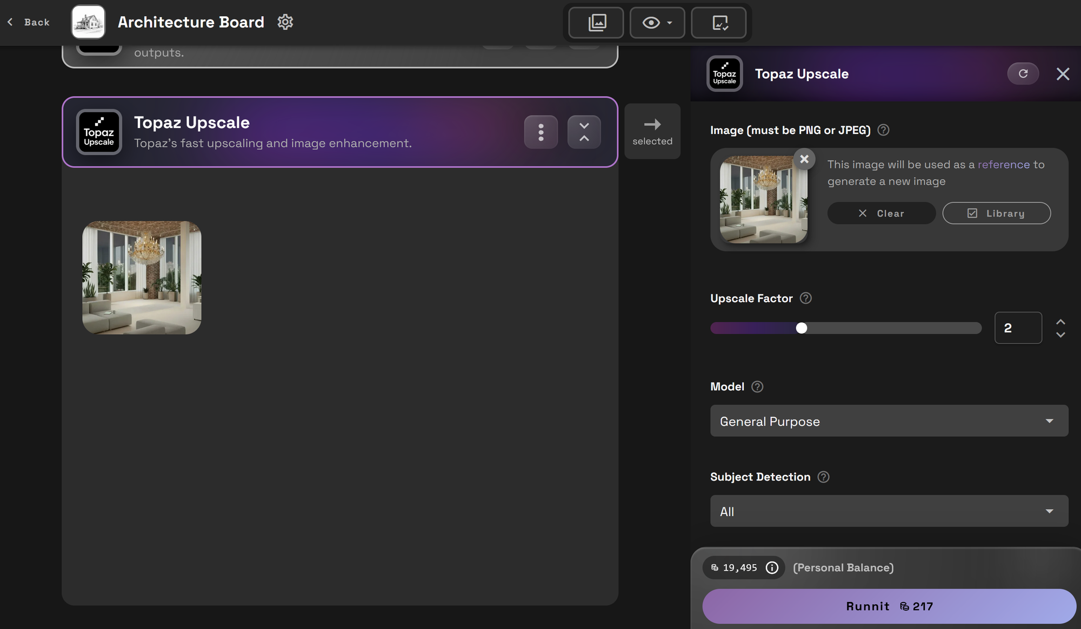Click the Architecture Board house thumbnail
This screenshot has width=1081, height=629.
pos(88,22)
